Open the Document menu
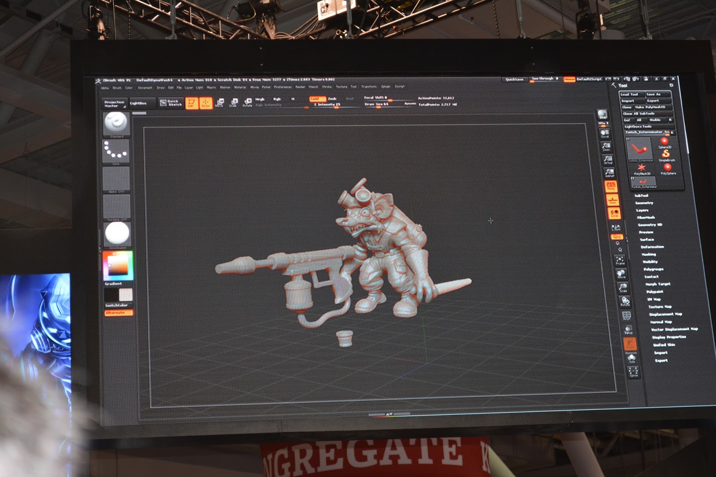716x477 pixels. (145, 88)
